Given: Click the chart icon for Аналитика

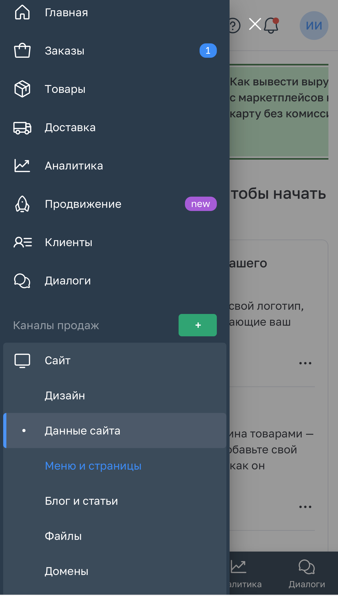Looking at the screenshot, I should pyautogui.click(x=22, y=165).
